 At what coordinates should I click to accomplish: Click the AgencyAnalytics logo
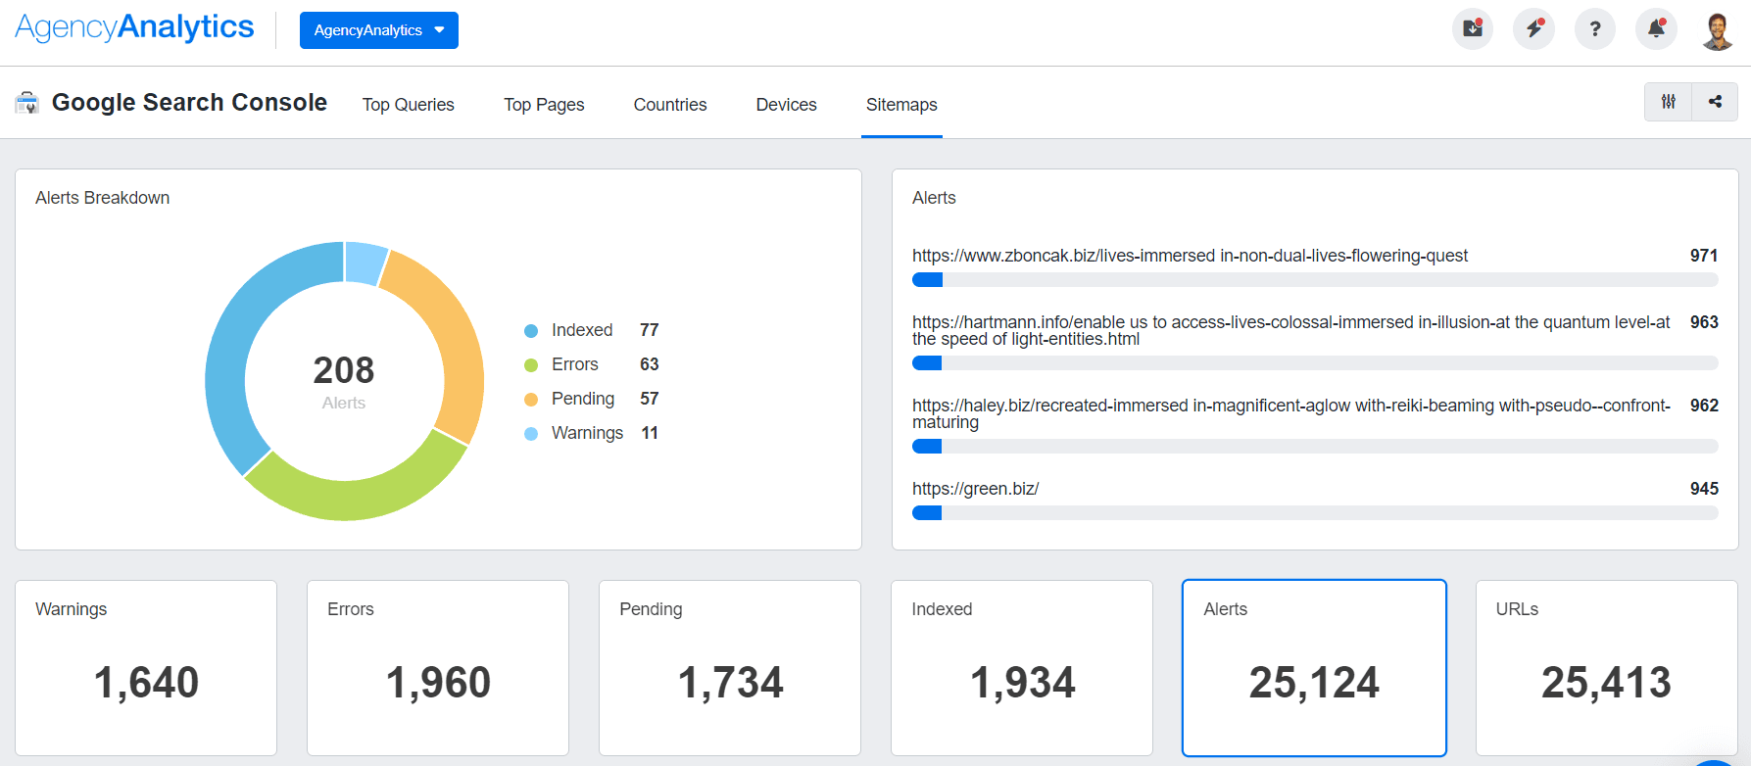[134, 27]
